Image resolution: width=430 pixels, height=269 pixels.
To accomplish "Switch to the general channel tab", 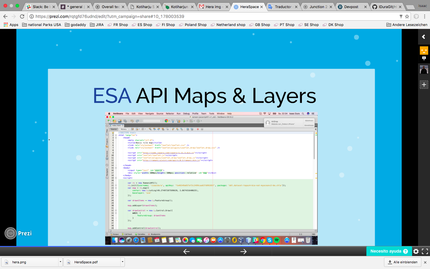I will pyautogui.click(x=75, y=7).
